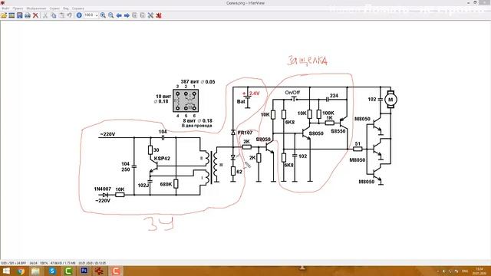Click the ENG language indicator in the tray

tap(465, 271)
